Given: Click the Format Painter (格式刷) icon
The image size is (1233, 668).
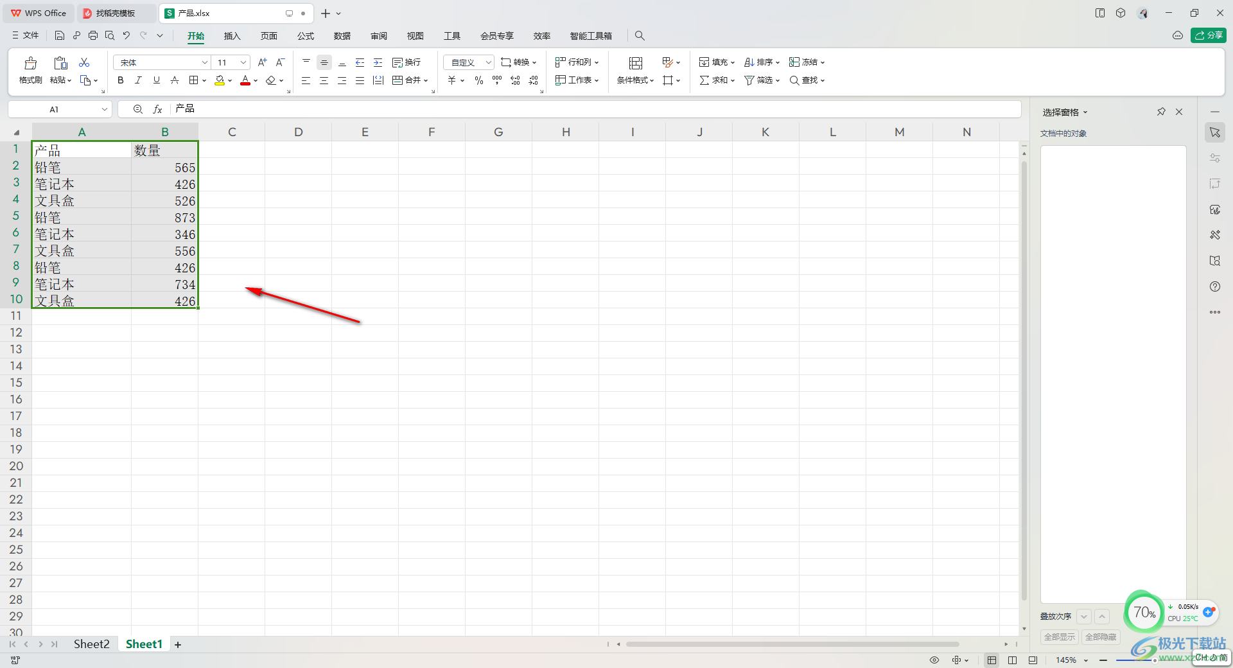Looking at the screenshot, I should [30, 63].
